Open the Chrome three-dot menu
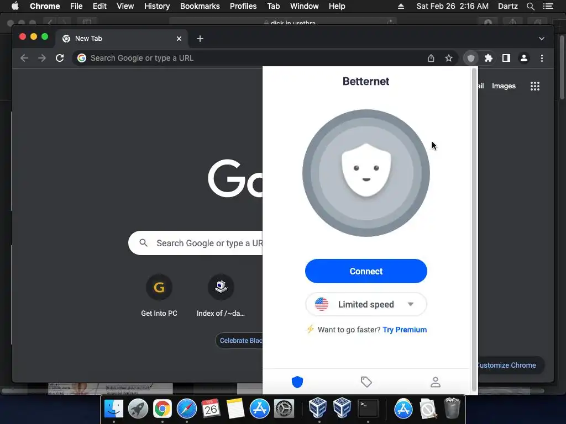 [x=542, y=58]
